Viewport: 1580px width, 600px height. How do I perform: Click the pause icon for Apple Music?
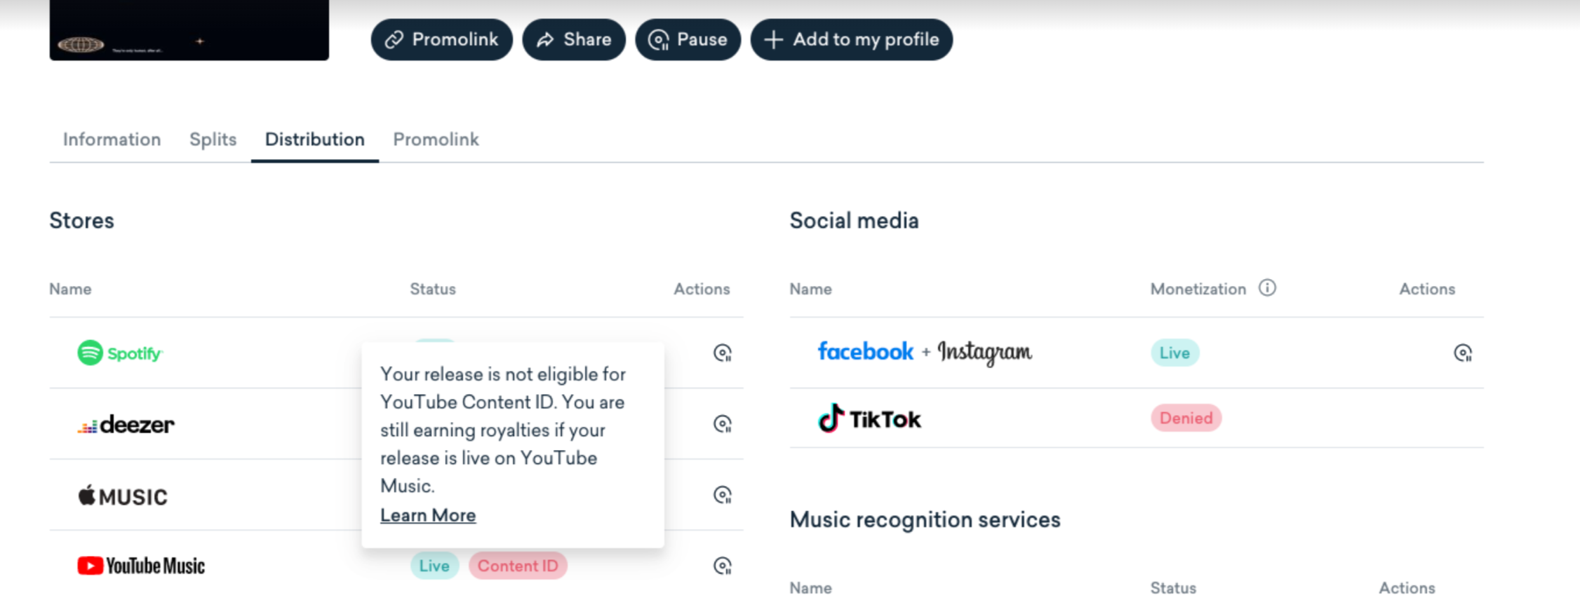(722, 495)
